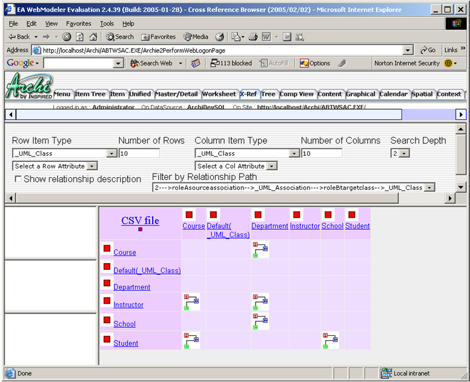This screenshot has height=382, width=470.
Task: Click the Stop button in browser toolbar
Action: tap(67, 37)
